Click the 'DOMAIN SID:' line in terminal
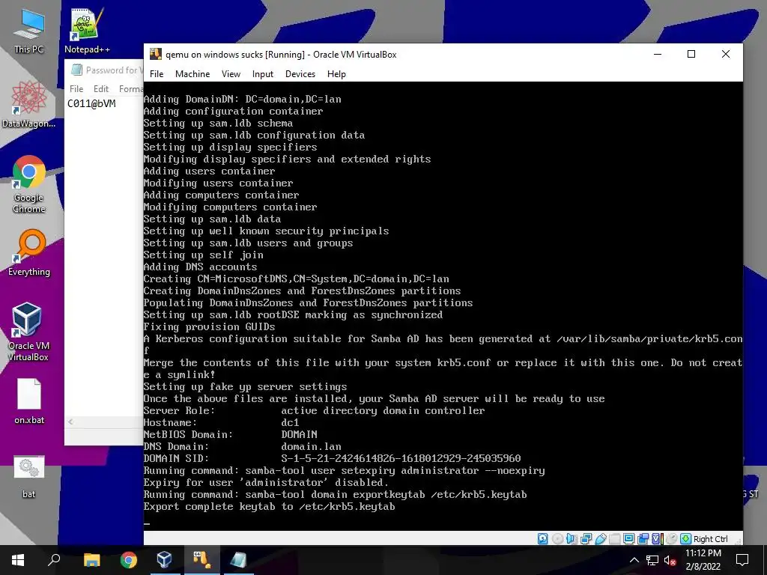Image resolution: width=767 pixels, height=575 pixels. (x=332, y=459)
